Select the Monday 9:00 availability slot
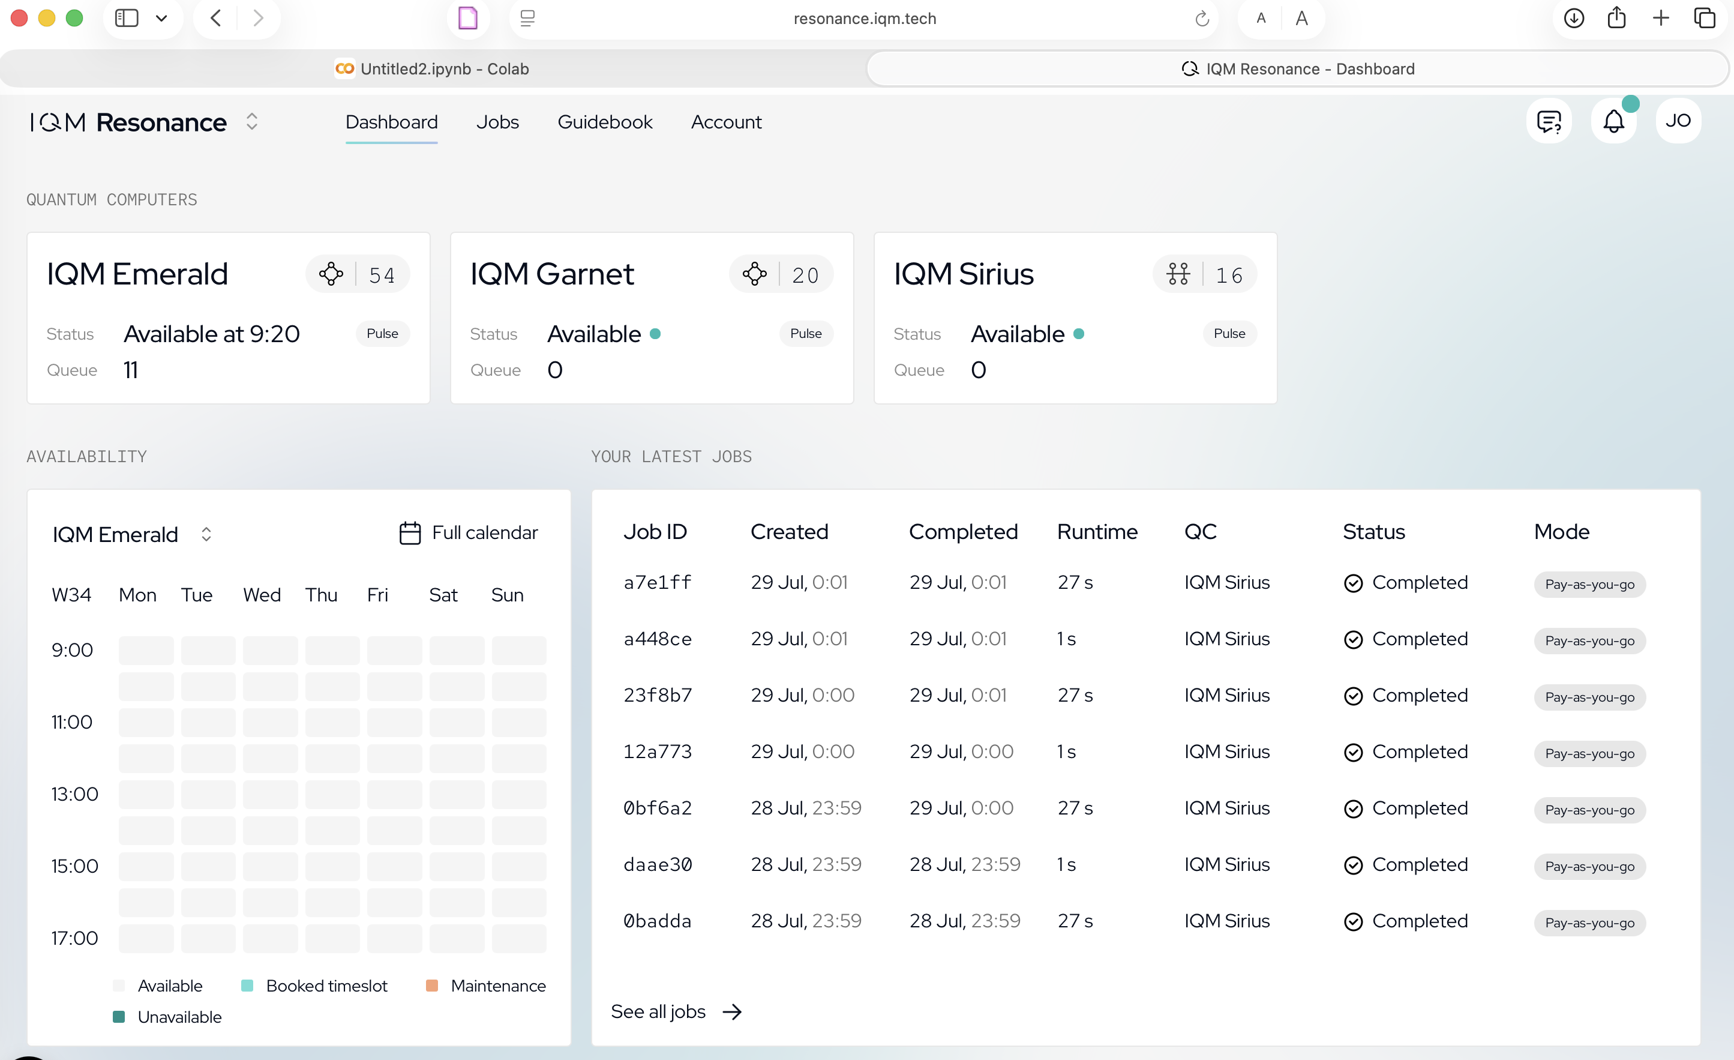Viewport: 1734px width, 1060px height. [x=146, y=651]
